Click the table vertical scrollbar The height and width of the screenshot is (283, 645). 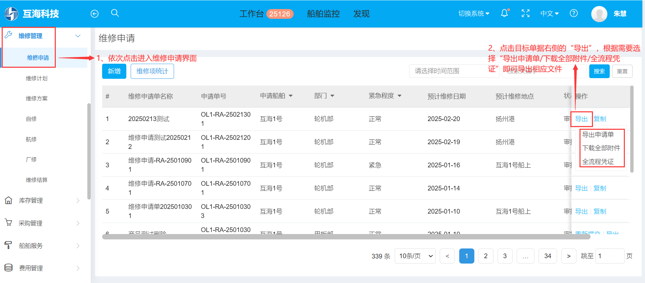(x=632, y=129)
